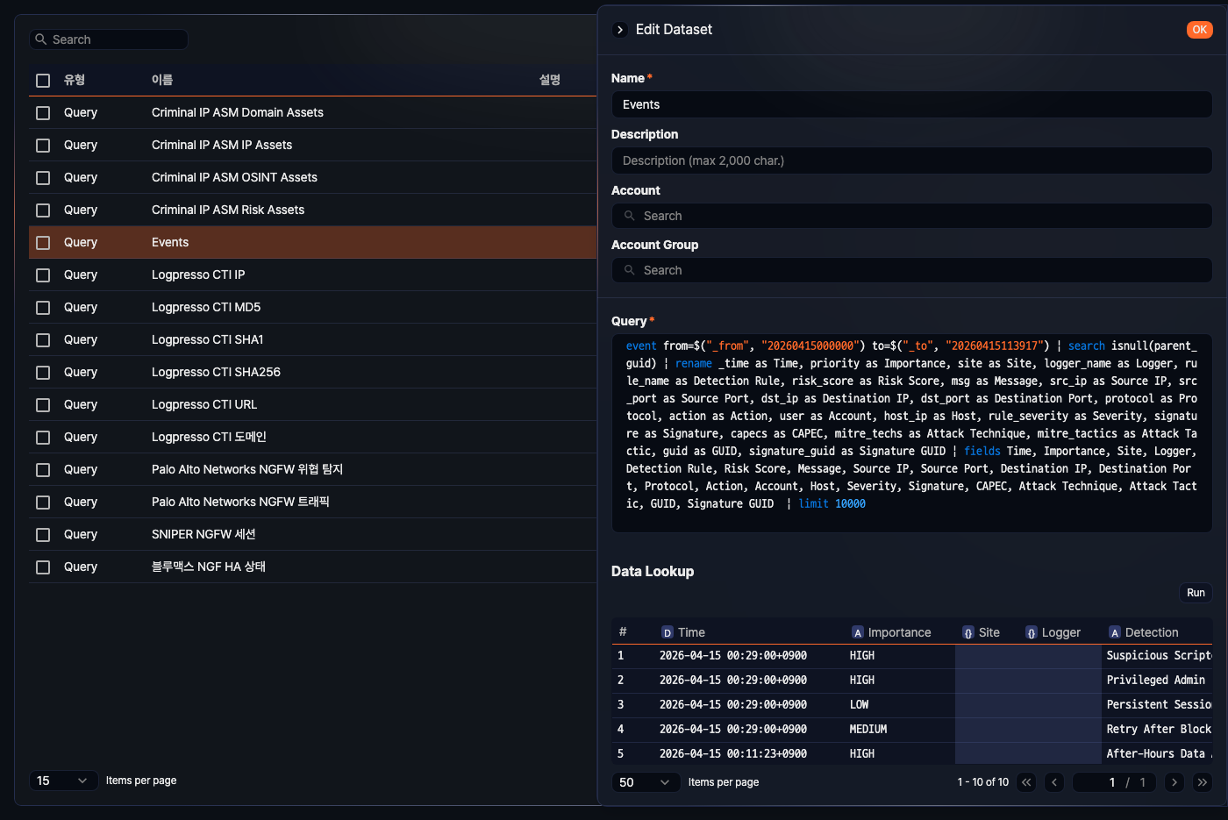1228x820 pixels.
Task: Open the left list's items-per-page dropdown showing 15
Action: pos(63,780)
